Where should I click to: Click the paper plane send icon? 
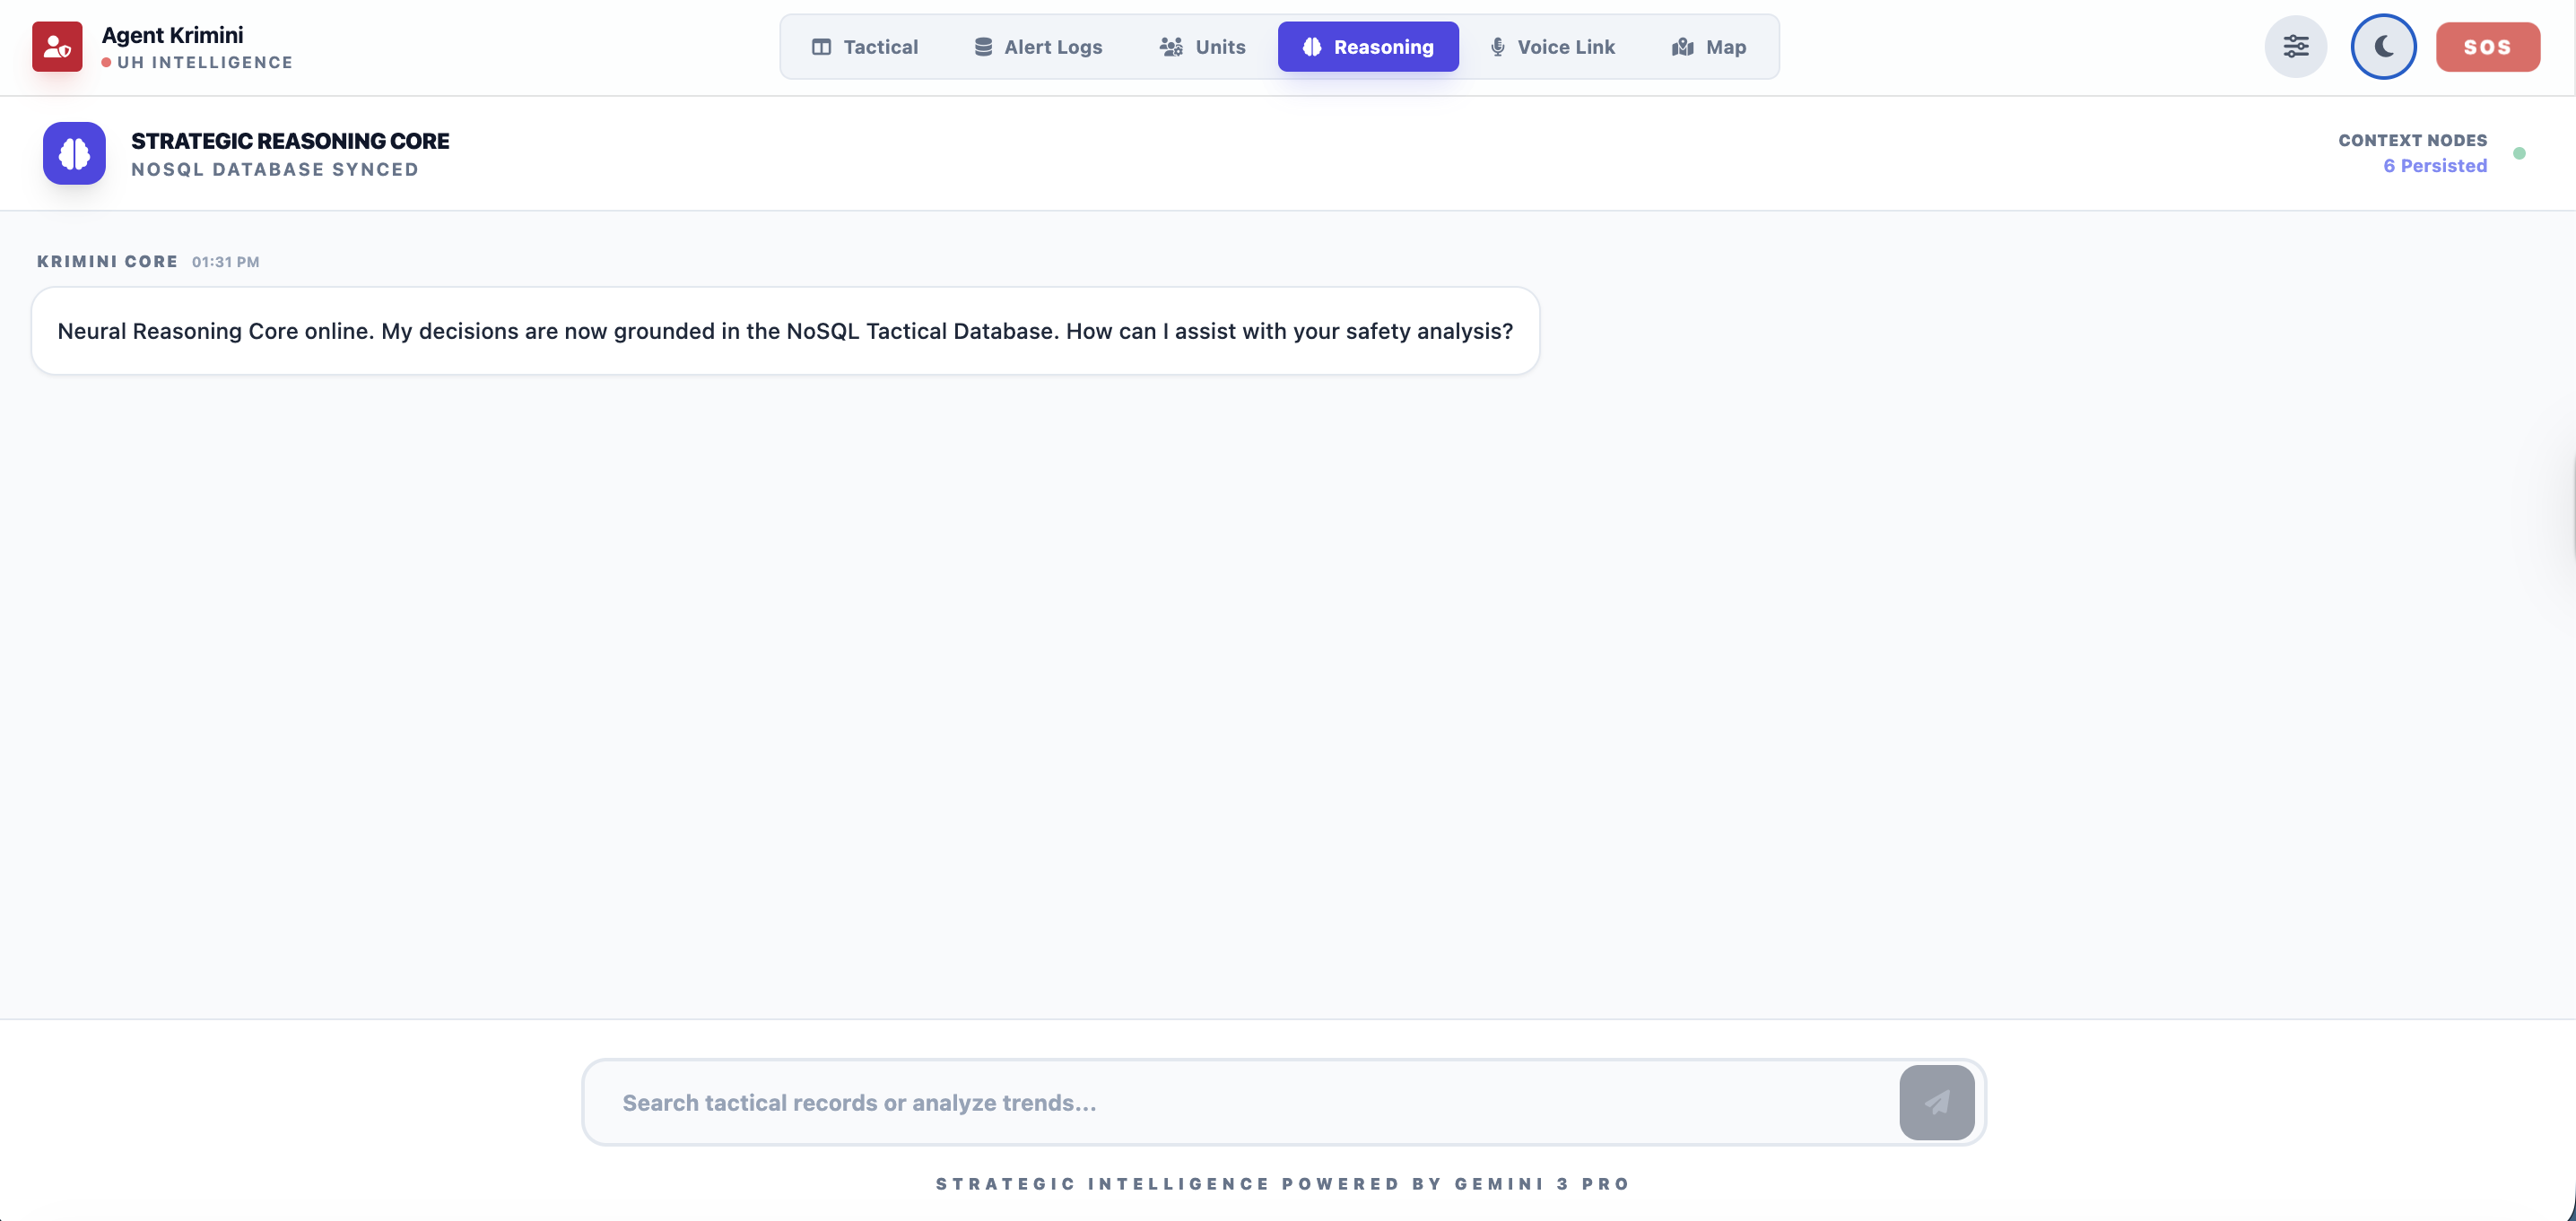[1936, 1102]
